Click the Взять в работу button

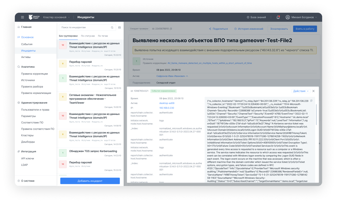(x=305, y=29)
